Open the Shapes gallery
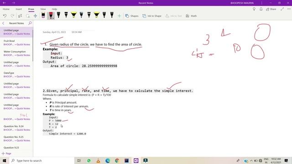The image size is (292, 164). coord(132,16)
